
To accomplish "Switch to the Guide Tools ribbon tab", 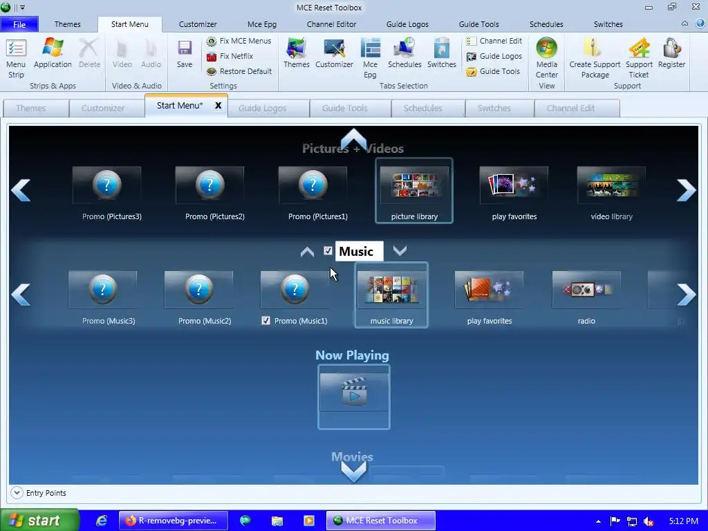I will 478,24.
